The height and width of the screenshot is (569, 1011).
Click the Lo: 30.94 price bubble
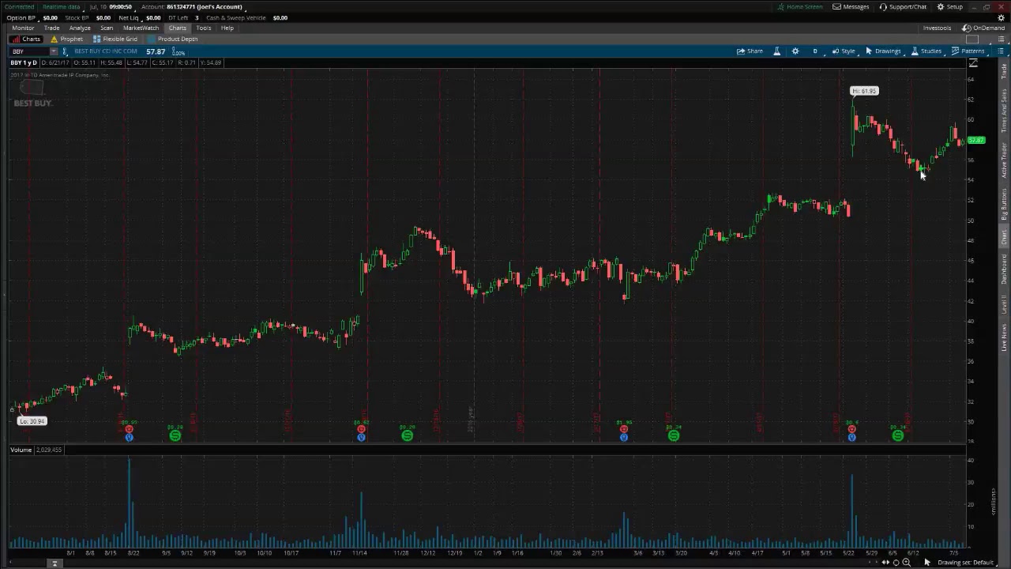(x=32, y=421)
